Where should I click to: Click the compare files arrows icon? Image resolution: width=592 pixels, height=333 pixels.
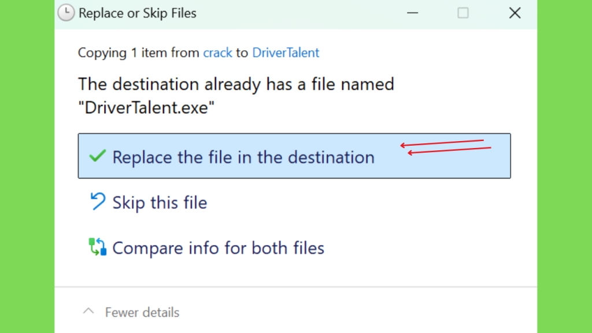97,246
